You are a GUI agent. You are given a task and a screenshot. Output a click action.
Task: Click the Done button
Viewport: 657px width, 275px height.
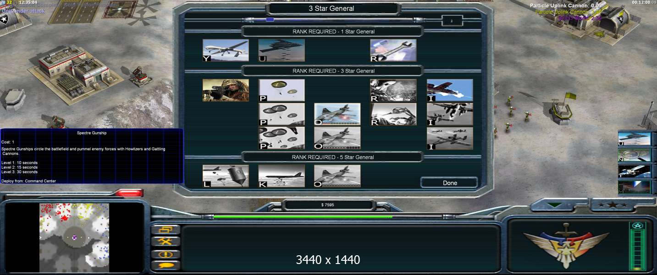point(449,183)
